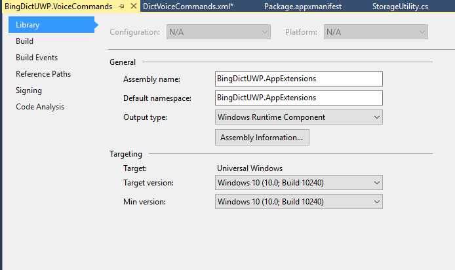Open the Min version dropdown
Image resolution: width=455 pixels, height=270 pixels.
(298, 201)
